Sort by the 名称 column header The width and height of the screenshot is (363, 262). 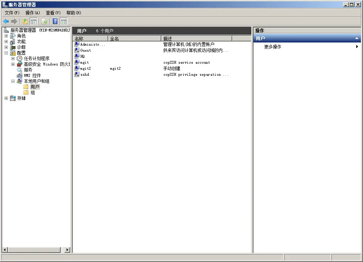[90, 39]
